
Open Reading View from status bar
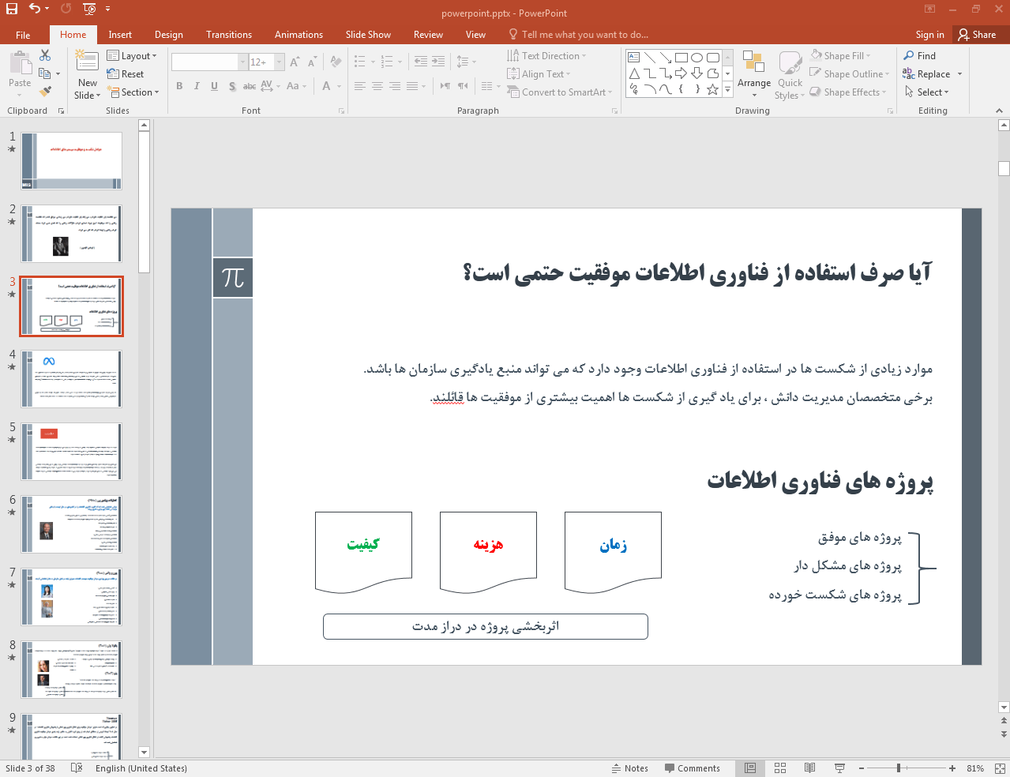point(809,768)
